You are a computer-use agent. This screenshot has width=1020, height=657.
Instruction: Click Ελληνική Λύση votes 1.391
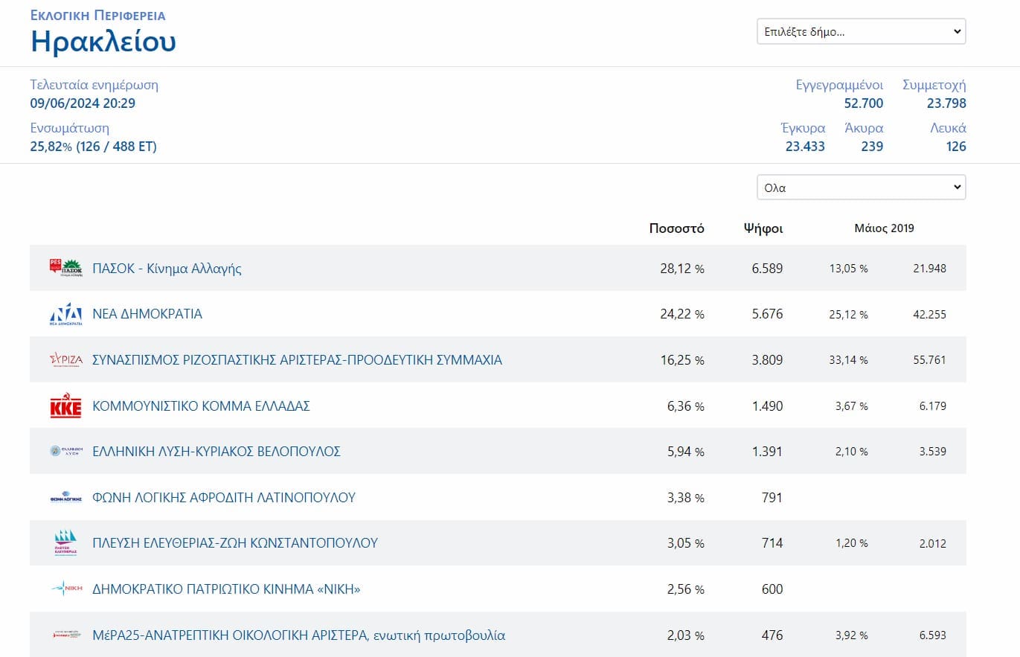click(767, 451)
